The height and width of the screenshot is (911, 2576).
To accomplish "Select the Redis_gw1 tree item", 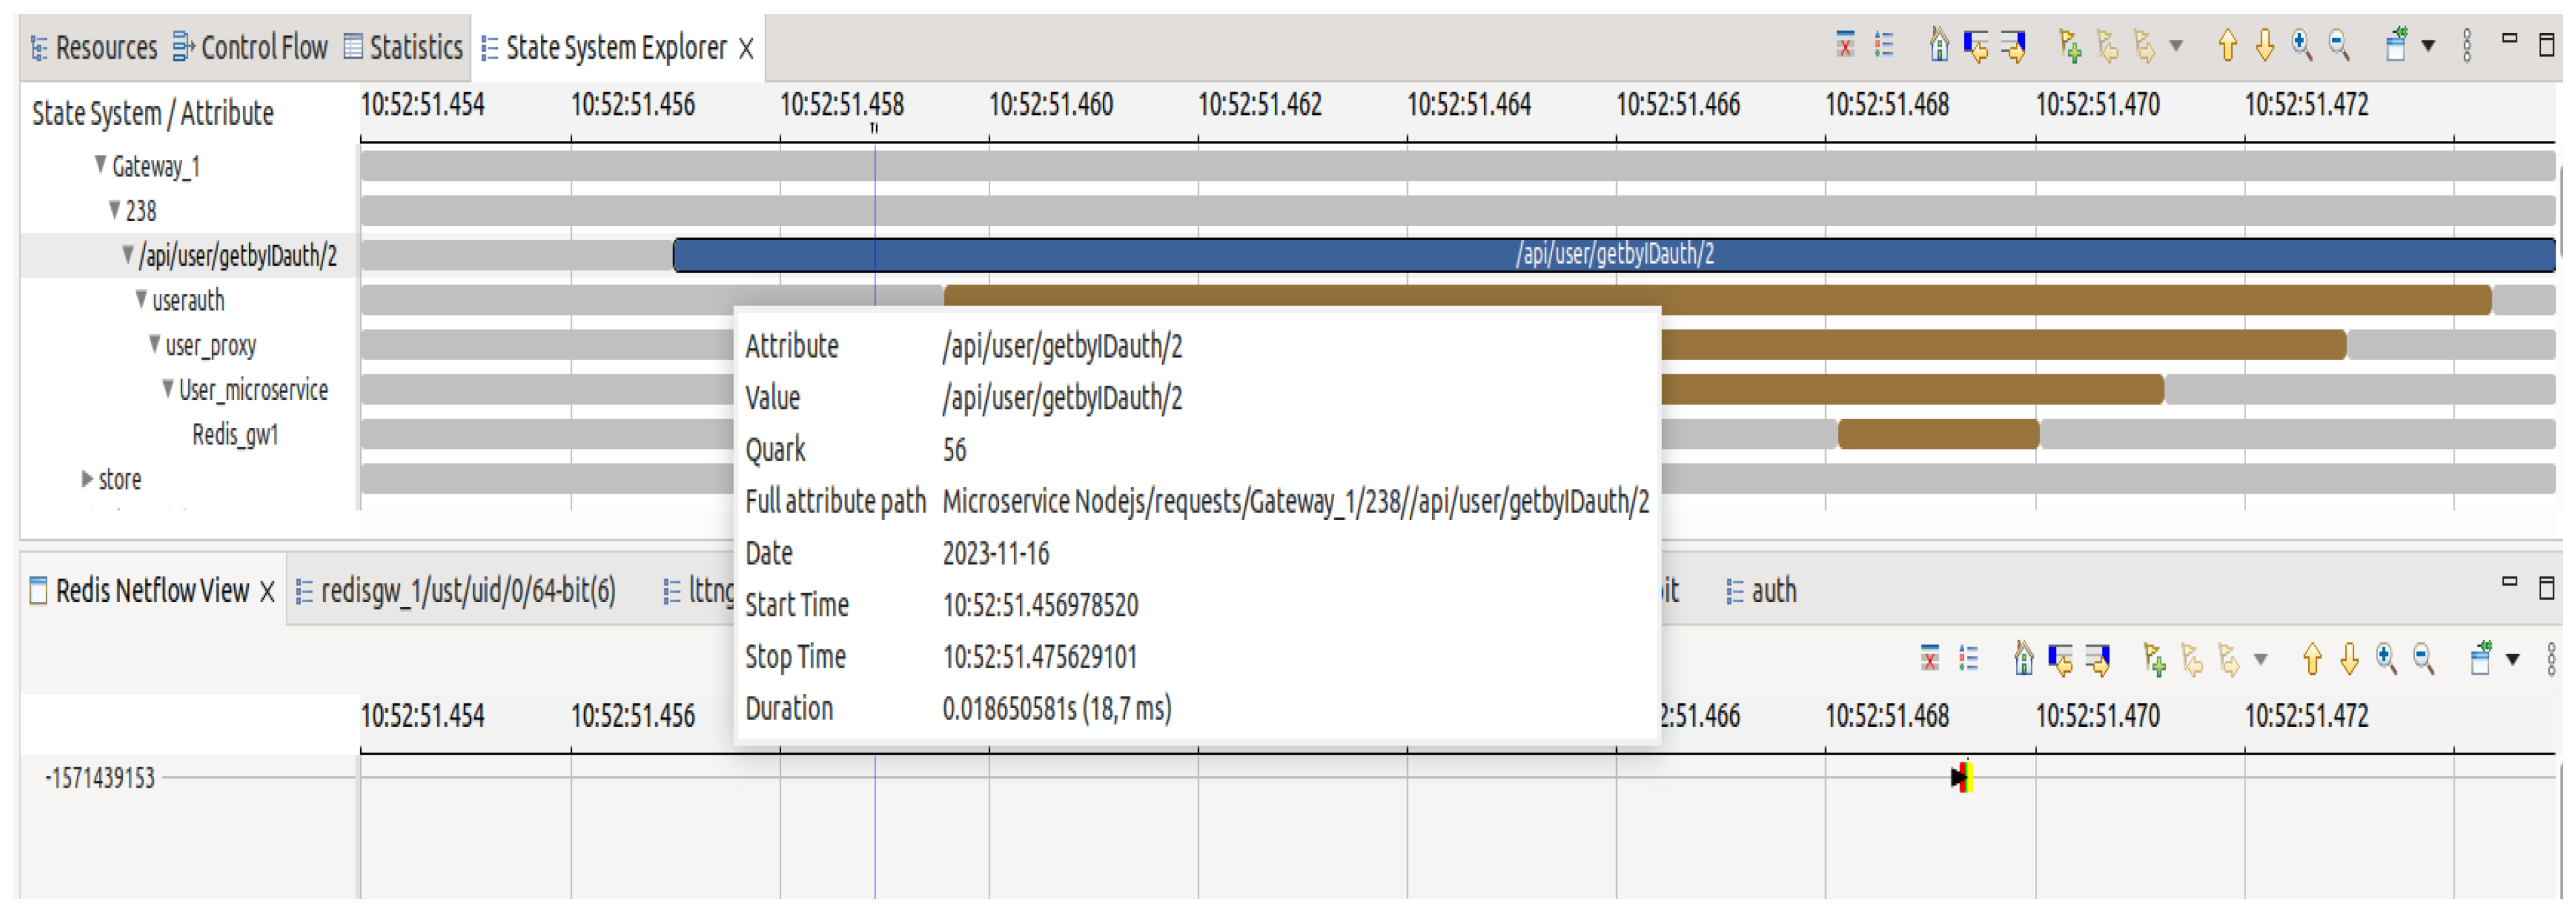I will click(235, 435).
